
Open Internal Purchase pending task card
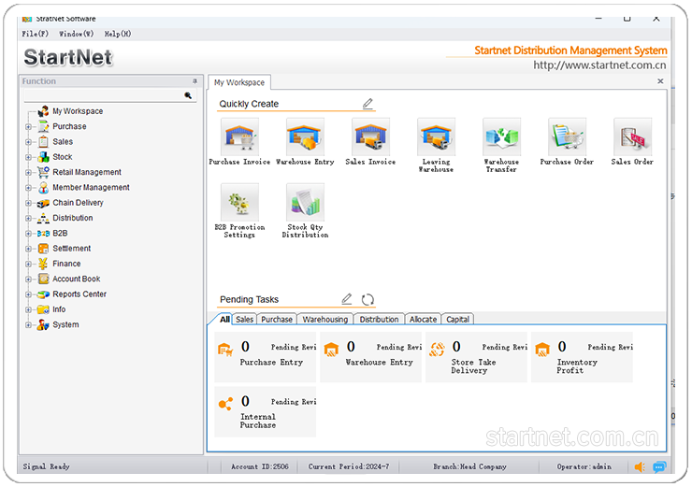click(x=266, y=411)
